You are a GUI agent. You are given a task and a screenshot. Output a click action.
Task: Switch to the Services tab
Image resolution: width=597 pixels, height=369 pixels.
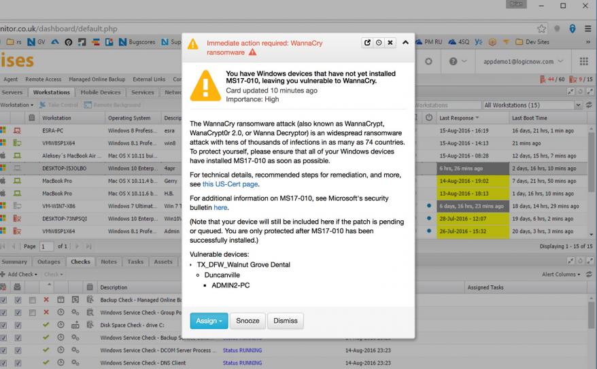point(143,92)
